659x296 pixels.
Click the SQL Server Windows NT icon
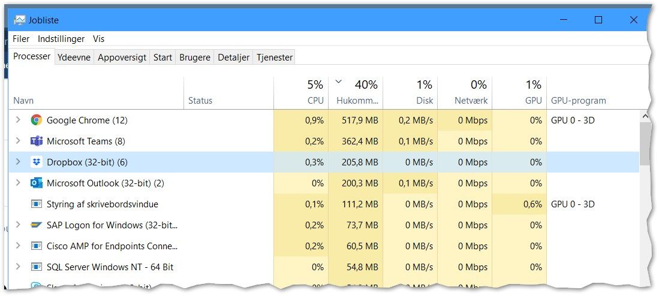(37, 267)
